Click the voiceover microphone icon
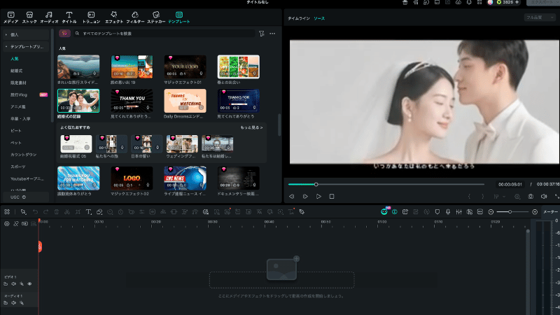Viewport: 560px width, 315px height. (448, 212)
